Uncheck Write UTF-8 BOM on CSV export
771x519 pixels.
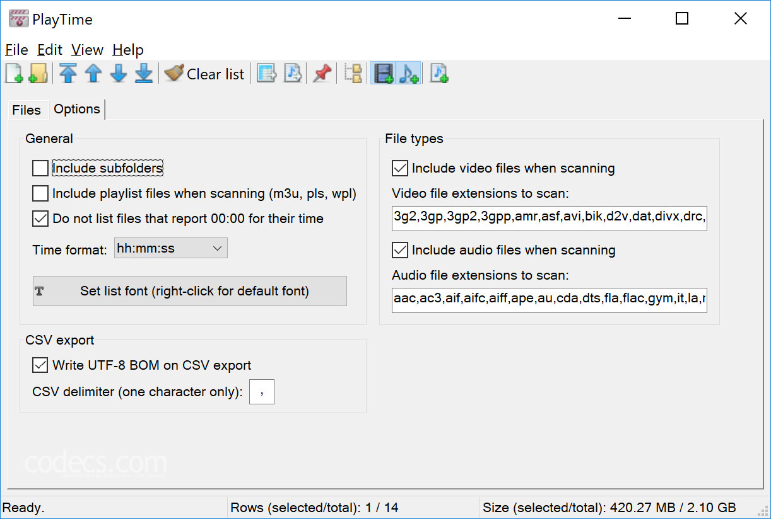pyautogui.click(x=40, y=365)
